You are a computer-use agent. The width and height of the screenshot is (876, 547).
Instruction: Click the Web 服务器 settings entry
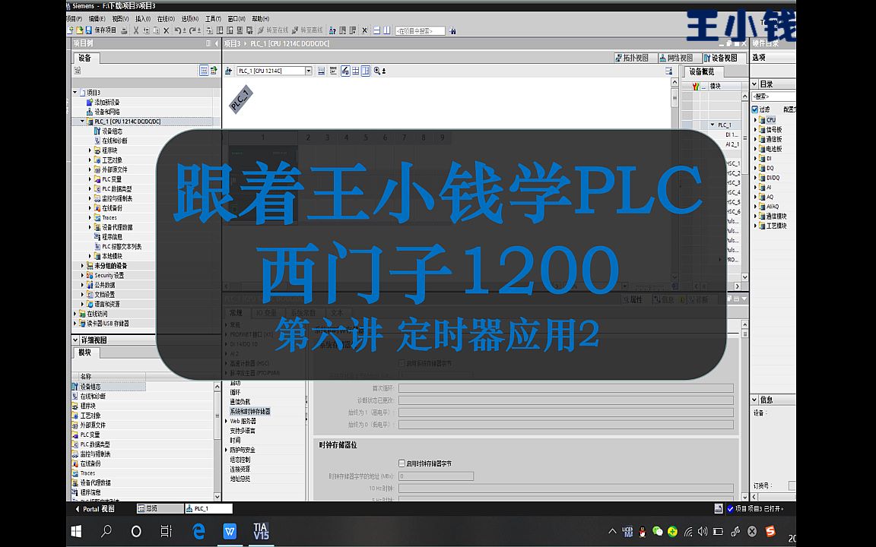tap(245, 422)
